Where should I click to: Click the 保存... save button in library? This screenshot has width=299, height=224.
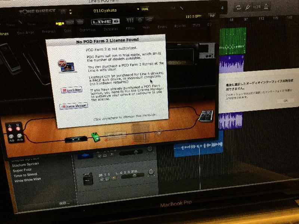pyautogui.click(x=64, y=203)
